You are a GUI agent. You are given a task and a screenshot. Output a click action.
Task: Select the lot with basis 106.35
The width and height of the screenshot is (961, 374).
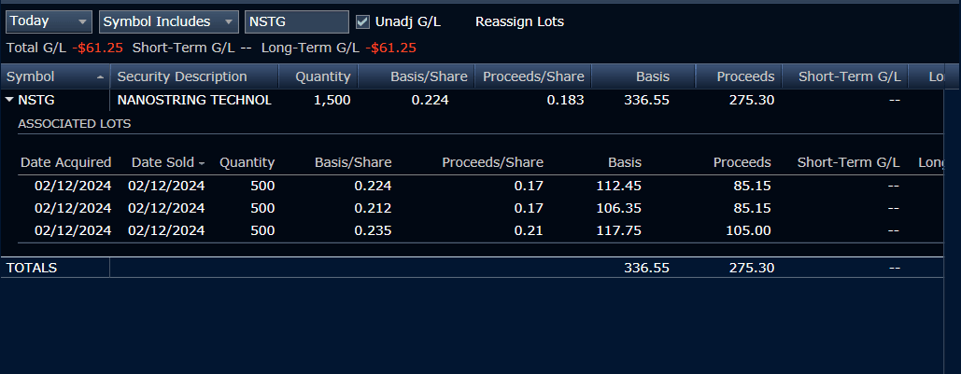click(620, 208)
